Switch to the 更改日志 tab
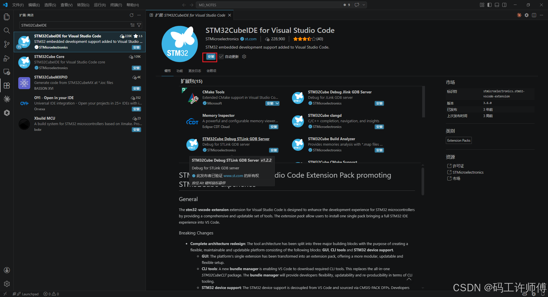Image resolution: width=548 pixels, height=297 pixels. 195,71
